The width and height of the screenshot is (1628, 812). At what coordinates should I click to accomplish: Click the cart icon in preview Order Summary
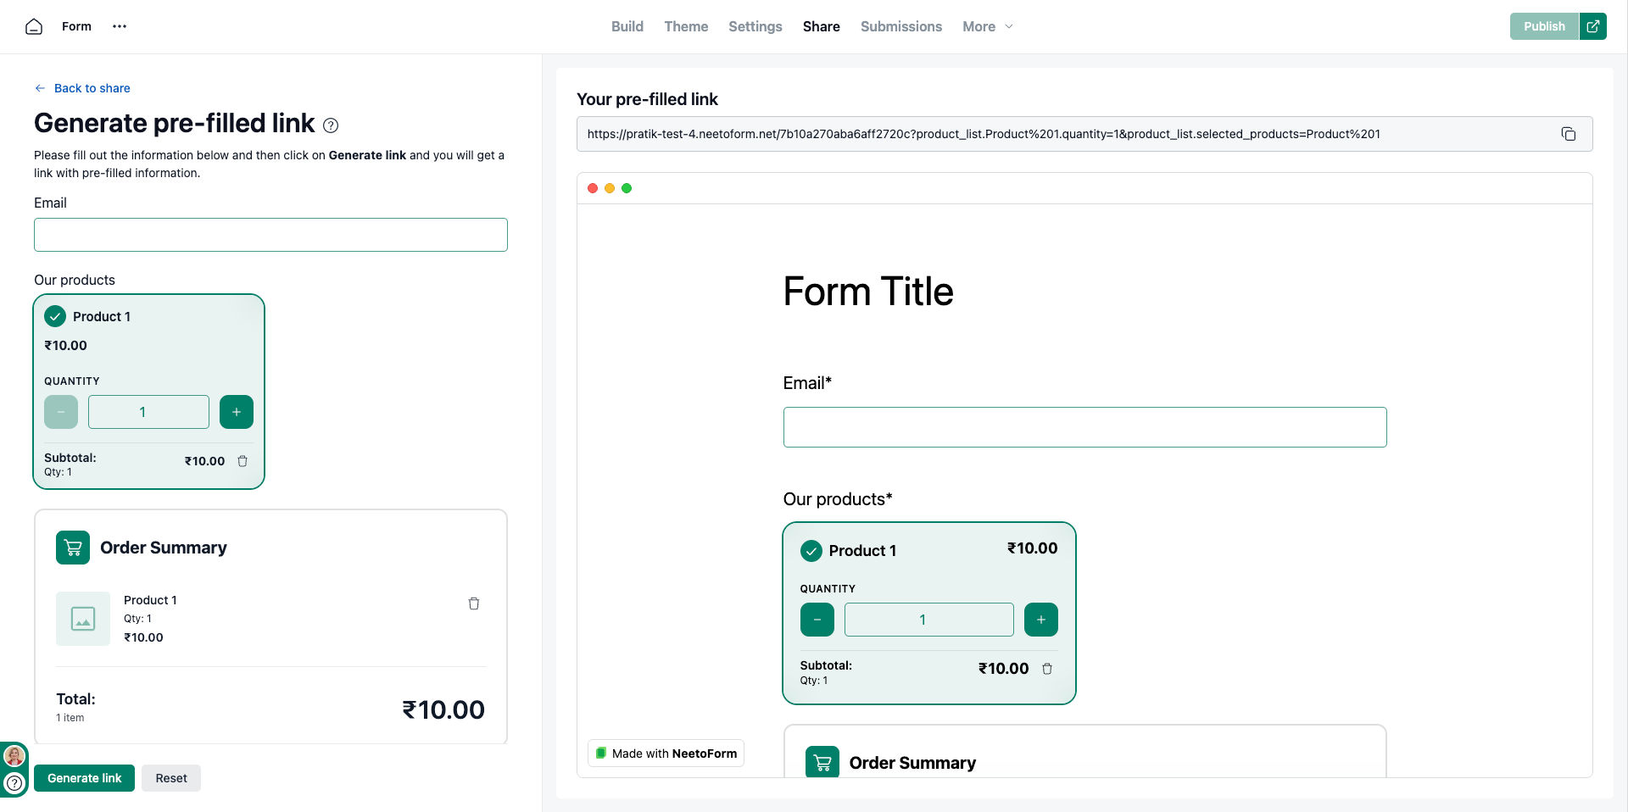point(822,762)
